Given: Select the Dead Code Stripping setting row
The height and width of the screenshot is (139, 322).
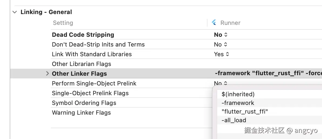Looking at the screenshot, I should tap(83, 35).
